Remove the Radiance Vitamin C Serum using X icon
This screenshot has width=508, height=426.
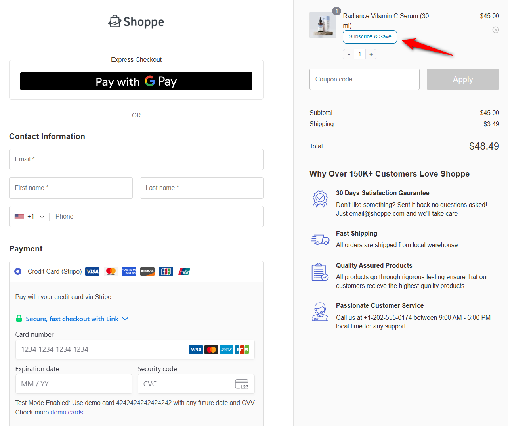pos(495,29)
